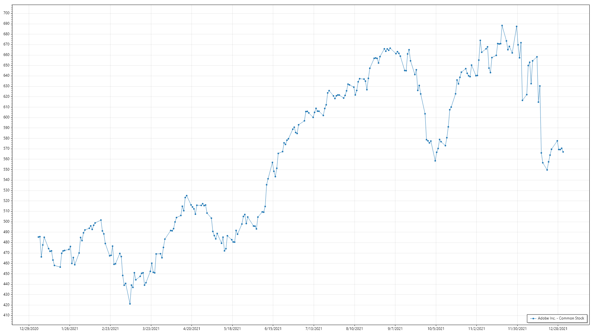Click the Adobe Inc. - Common Stock legend label
The width and height of the screenshot is (594, 334).
click(x=561, y=318)
